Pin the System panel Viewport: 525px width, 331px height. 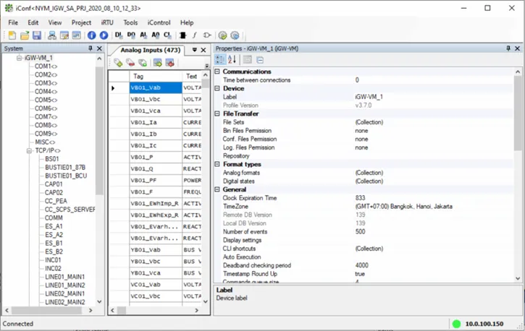[x=91, y=48]
